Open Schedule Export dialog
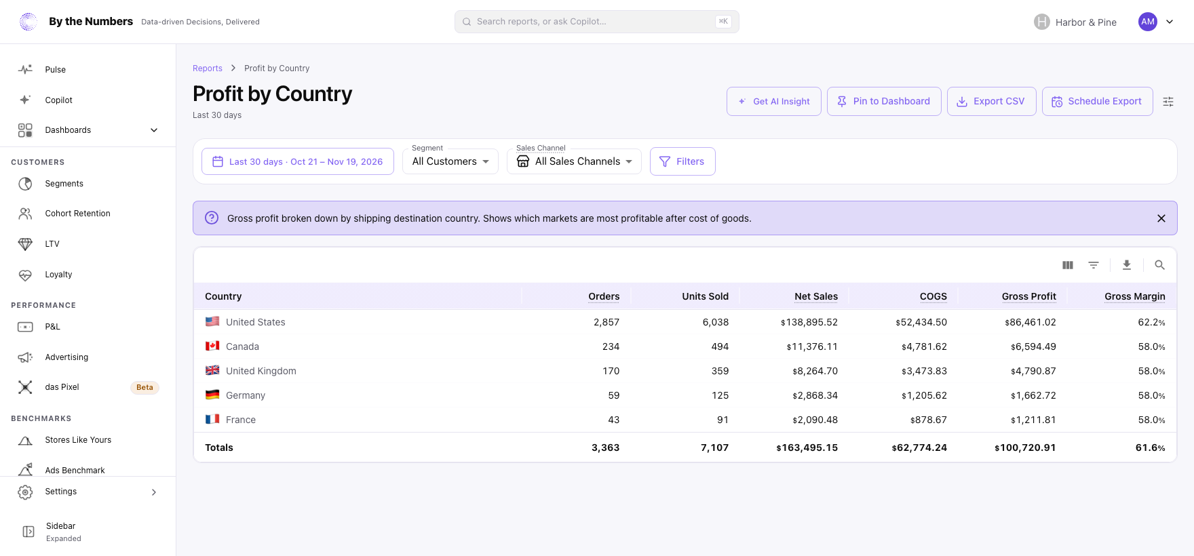Image resolution: width=1194 pixels, height=556 pixels. pos(1098,101)
